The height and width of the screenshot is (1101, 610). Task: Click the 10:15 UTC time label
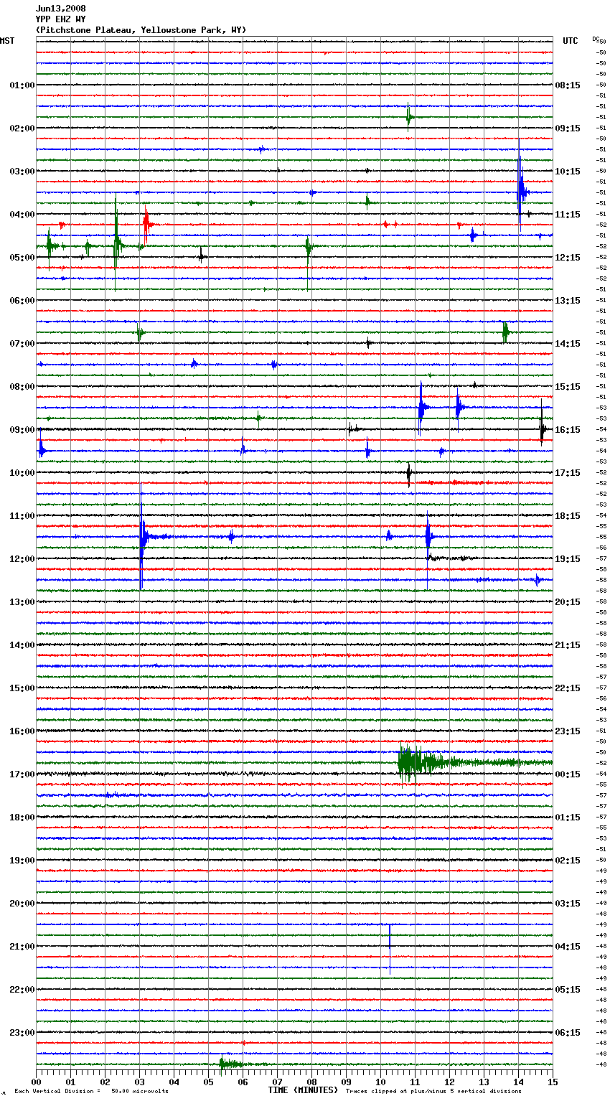[x=568, y=172]
